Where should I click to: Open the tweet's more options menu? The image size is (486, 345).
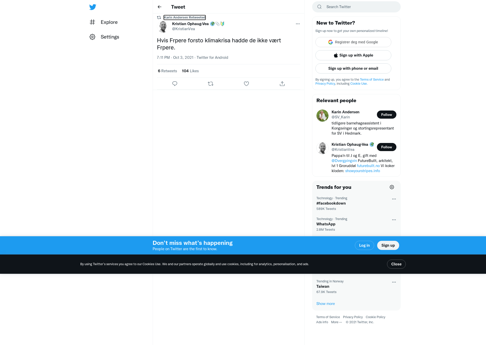click(298, 24)
